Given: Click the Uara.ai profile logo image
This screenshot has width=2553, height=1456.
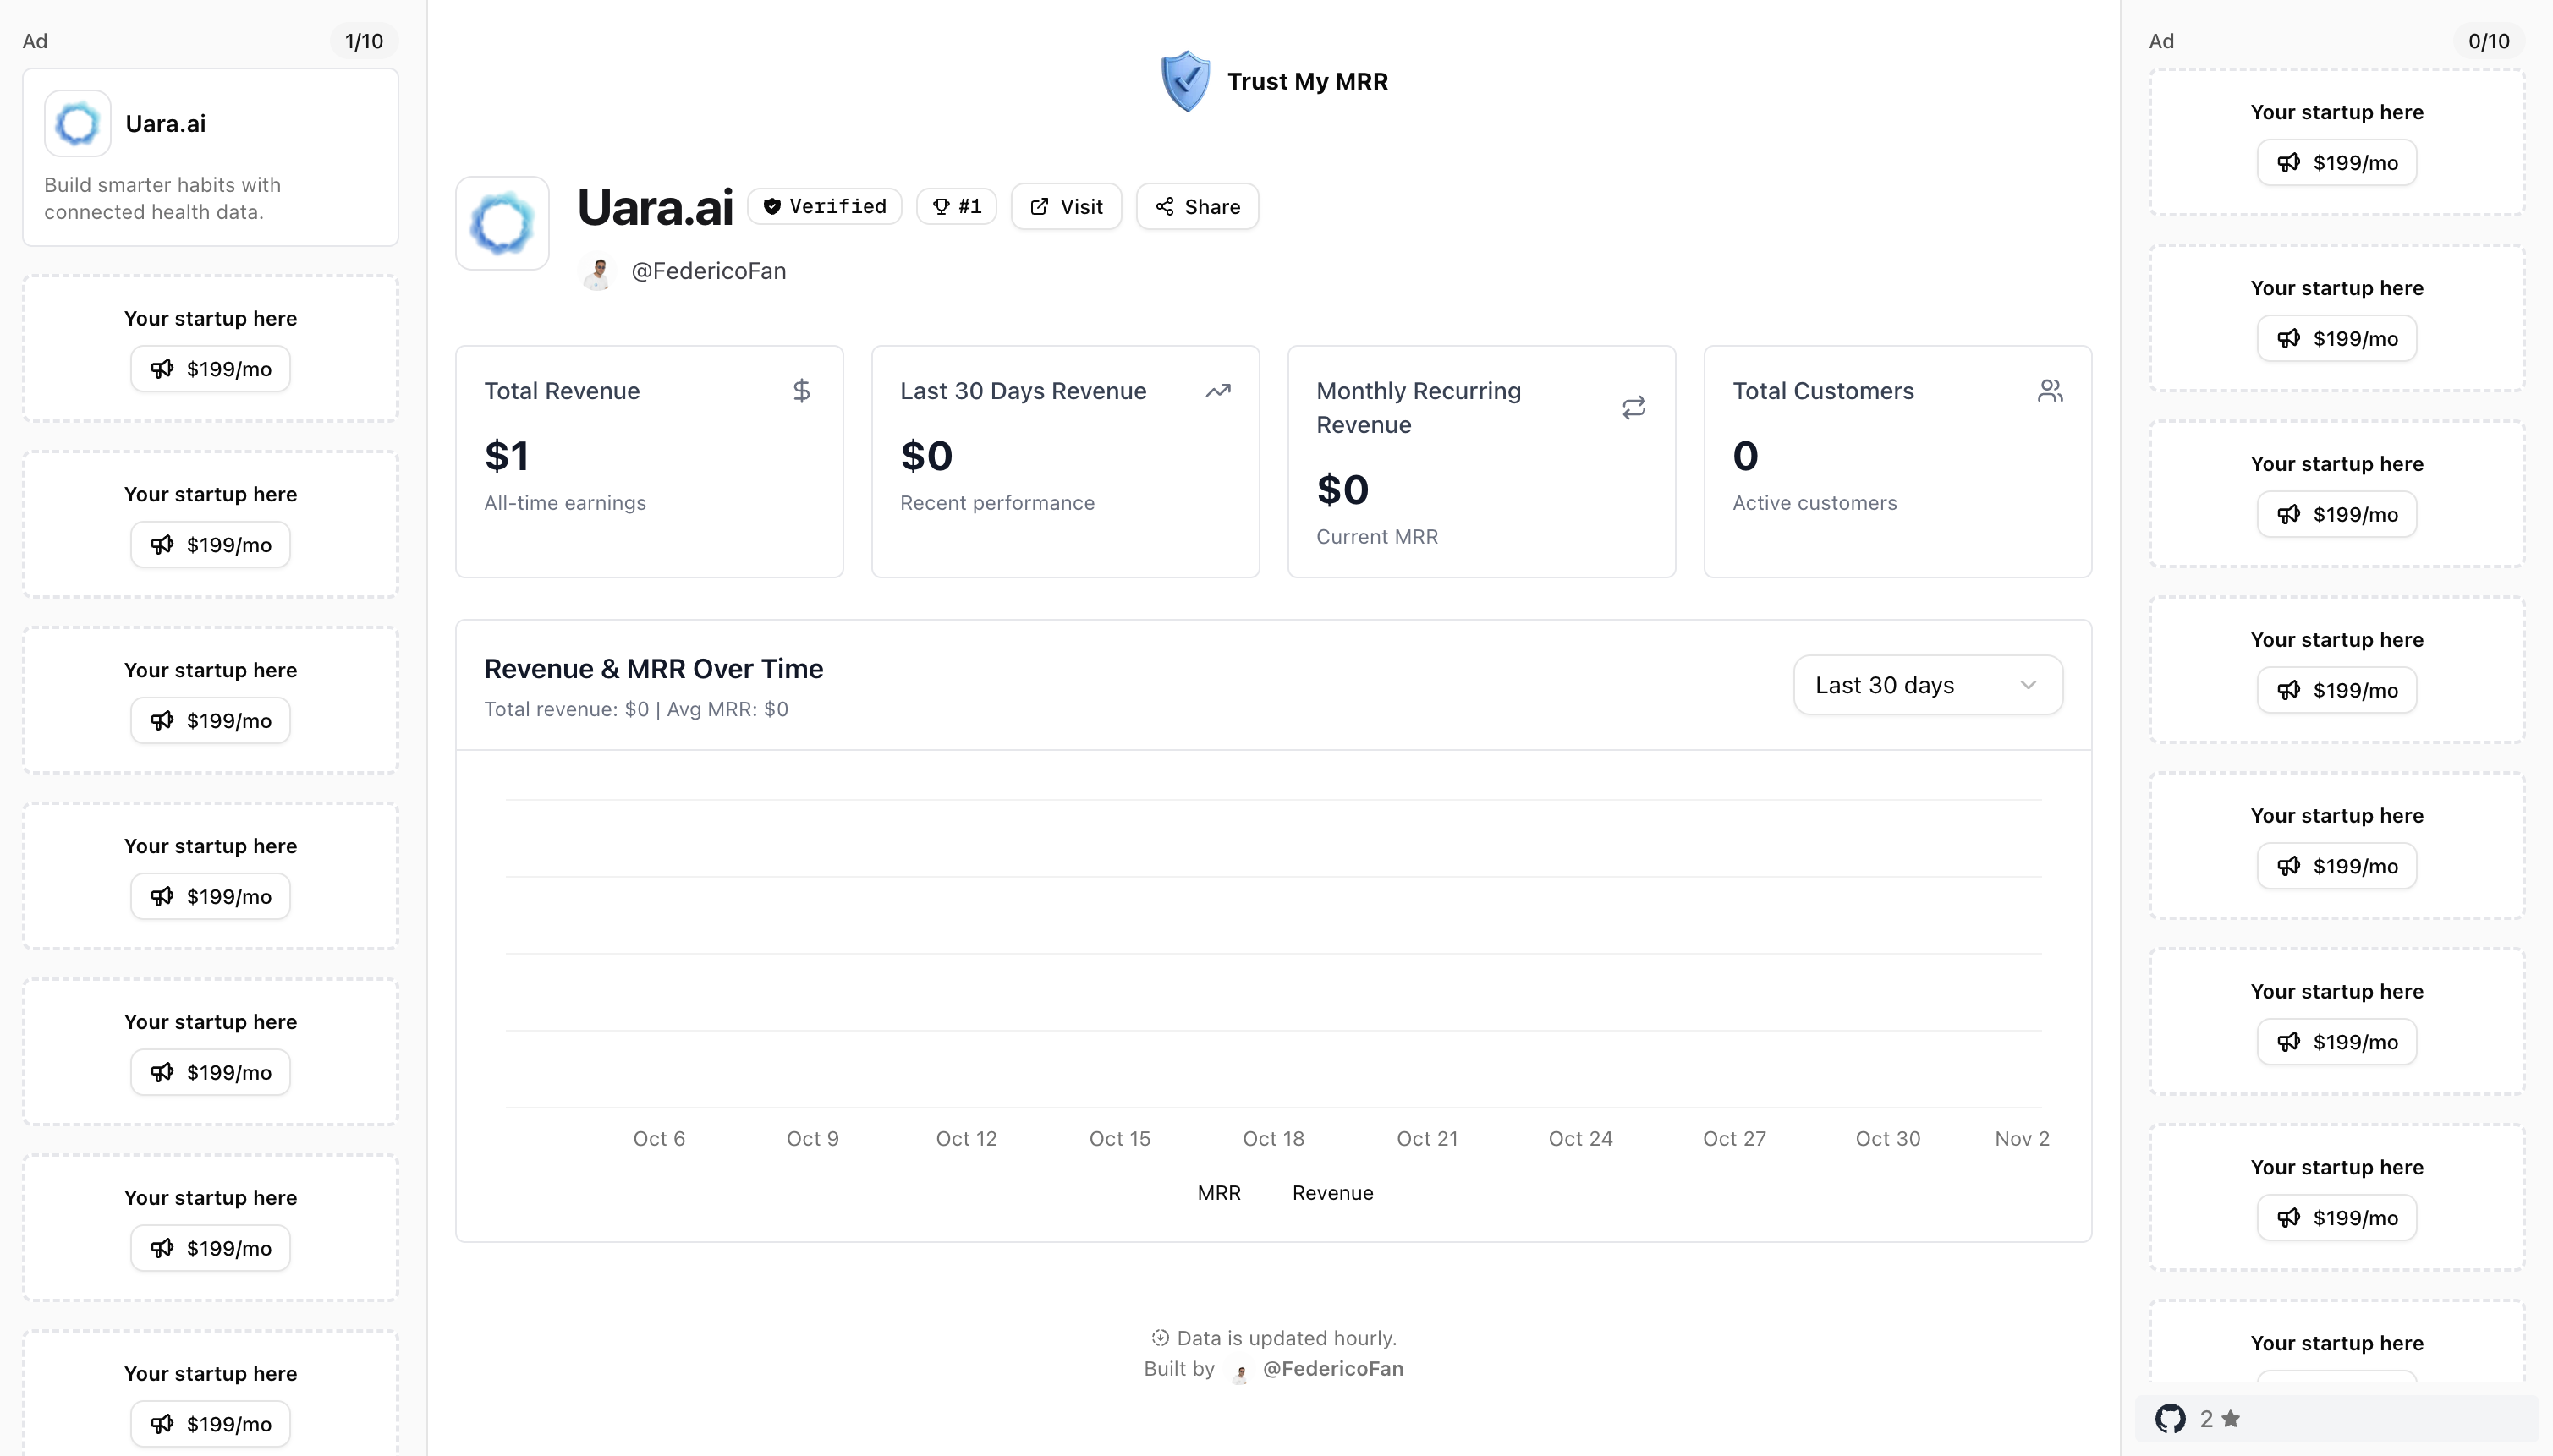Looking at the screenshot, I should [x=501, y=223].
